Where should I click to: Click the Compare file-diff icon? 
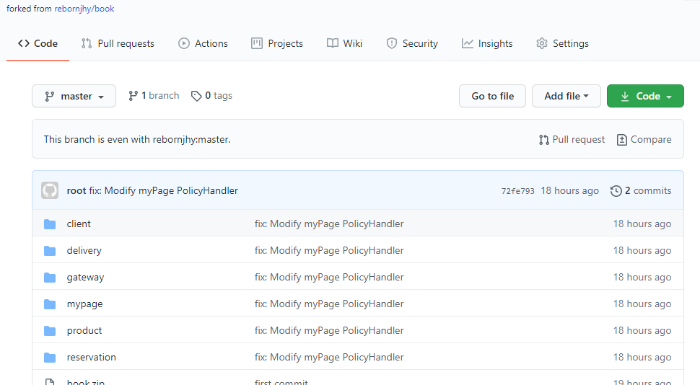coord(622,140)
